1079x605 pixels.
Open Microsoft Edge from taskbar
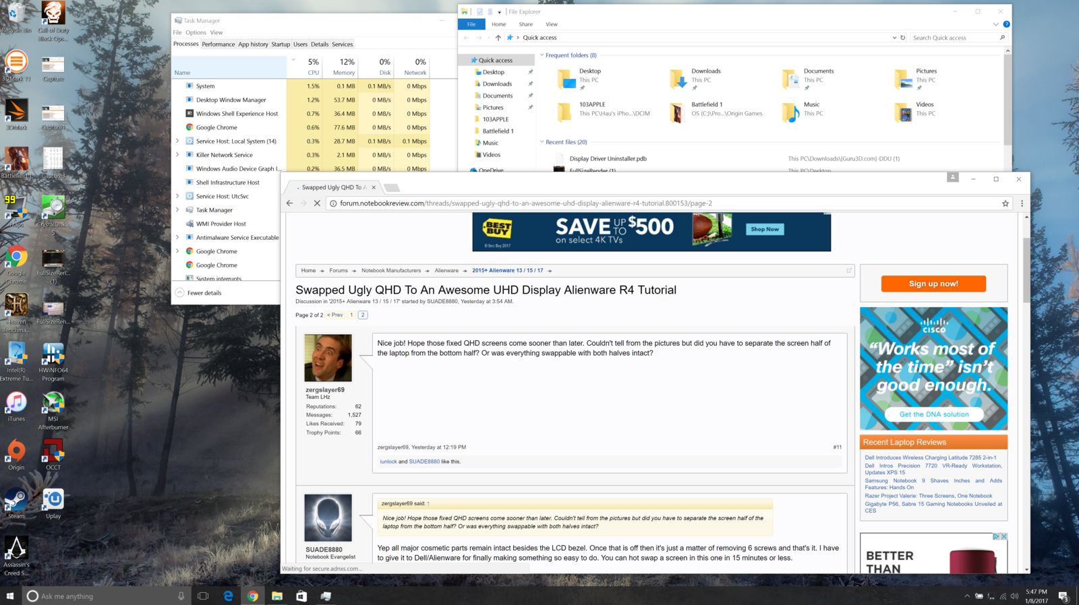click(x=228, y=596)
